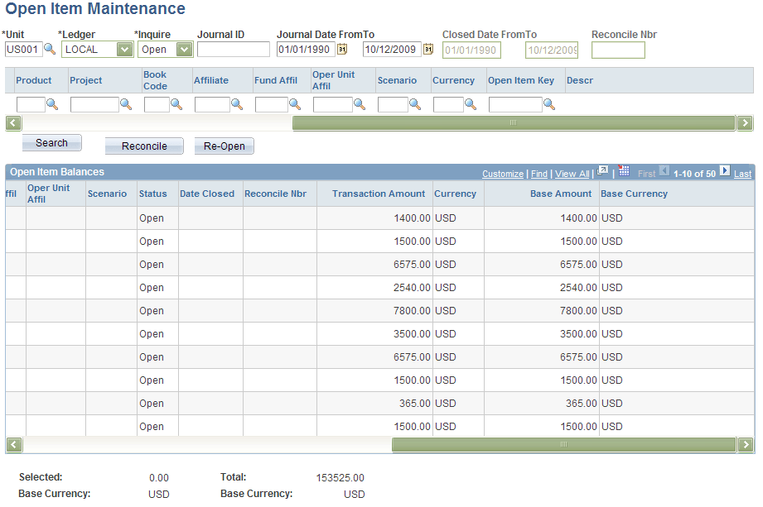Viewport: 763px width, 507px height.
Task: Click the Open Item Key lookup icon
Action: coord(549,104)
